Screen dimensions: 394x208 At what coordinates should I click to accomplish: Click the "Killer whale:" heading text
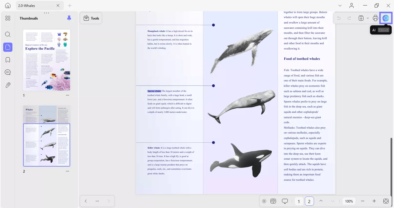(x=154, y=148)
